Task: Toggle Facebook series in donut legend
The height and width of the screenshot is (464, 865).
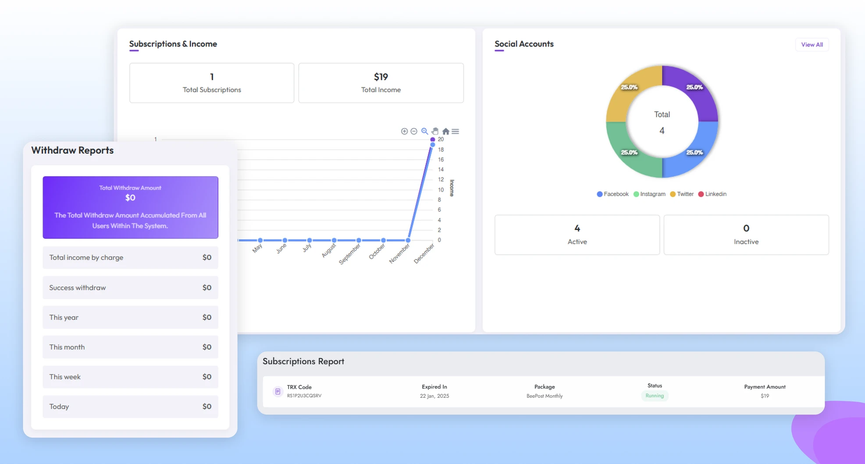Action: [612, 194]
